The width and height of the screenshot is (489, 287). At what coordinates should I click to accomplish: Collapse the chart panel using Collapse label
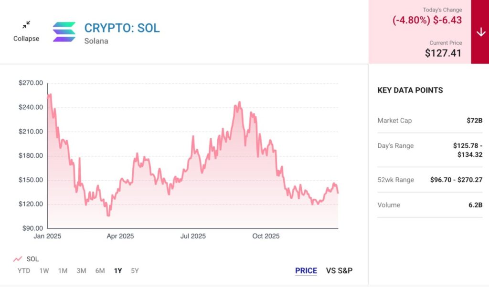[26, 39]
